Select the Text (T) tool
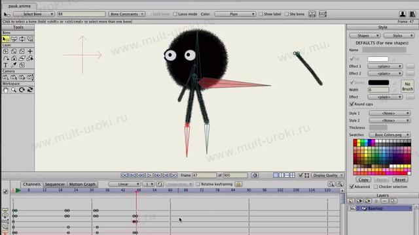The image size is (419, 235). tap(6, 65)
